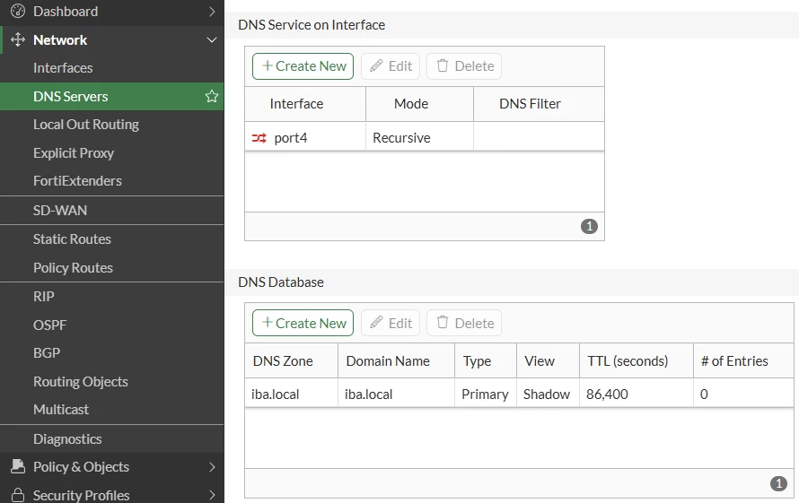Click the 0 entries cell for iba.local
The image size is (799, 503).
click(743, 394)
